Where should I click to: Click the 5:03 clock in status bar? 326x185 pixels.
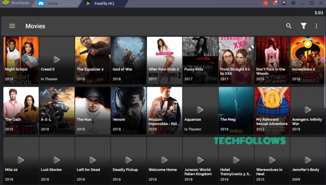tap(319, 13)
